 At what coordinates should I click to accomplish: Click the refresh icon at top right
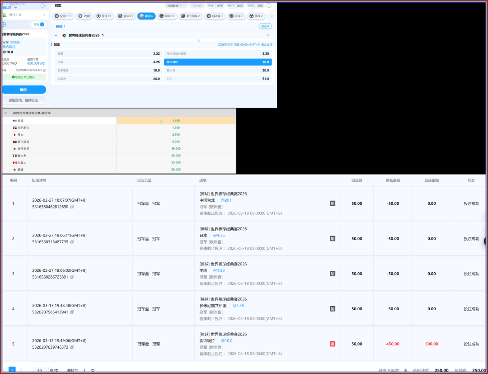click(x=269, y=6)
